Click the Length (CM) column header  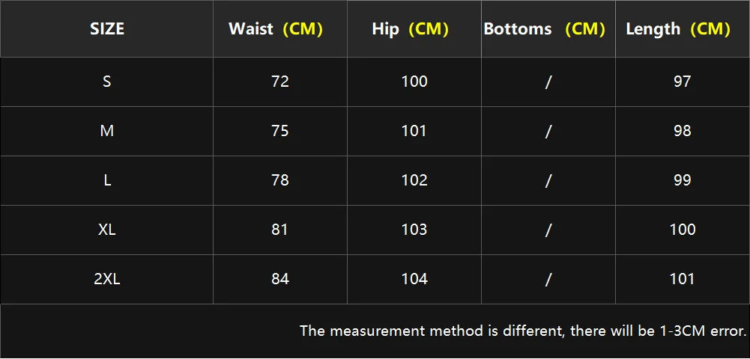click(682, 28)
